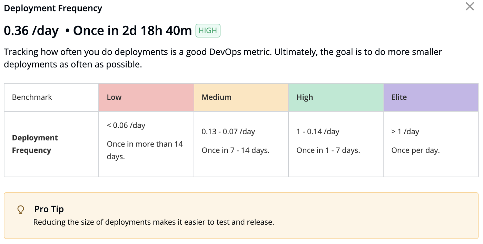Click the lightbulb icon beside Pro Tip
This screenshot has height=244, width=483.
(21, 210)
